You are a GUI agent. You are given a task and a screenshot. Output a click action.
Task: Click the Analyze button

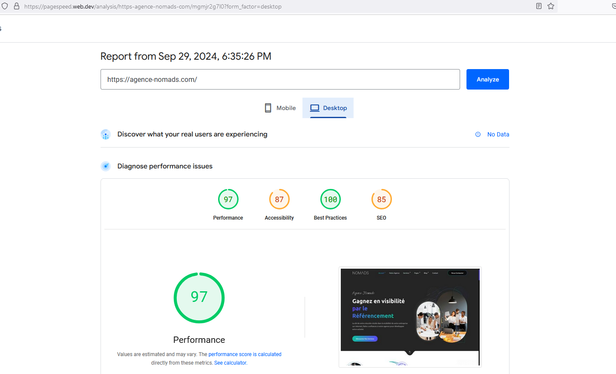[x=488, y=79]
